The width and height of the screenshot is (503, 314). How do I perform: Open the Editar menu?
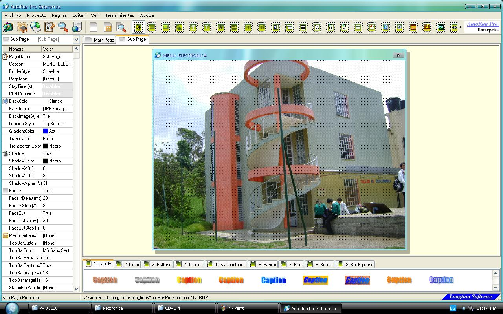point(79,15)
